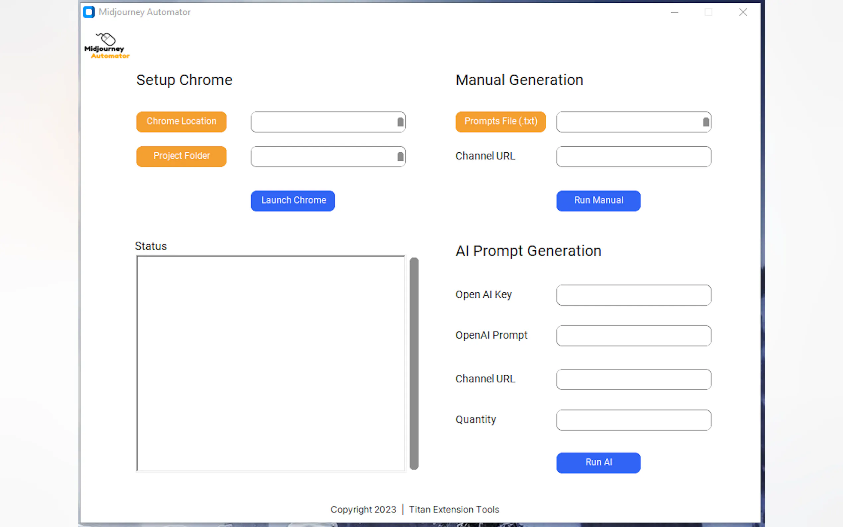Start the Run Manual button

pyautogui.click(x=598, y=201)
